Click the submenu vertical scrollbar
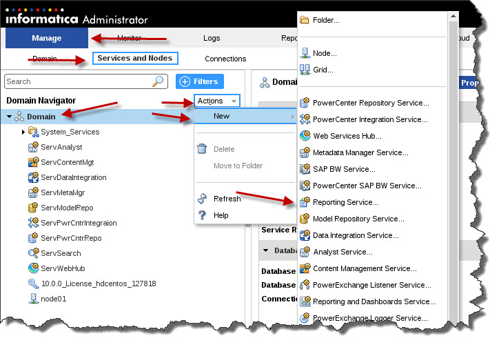 (x=453, y=172)
